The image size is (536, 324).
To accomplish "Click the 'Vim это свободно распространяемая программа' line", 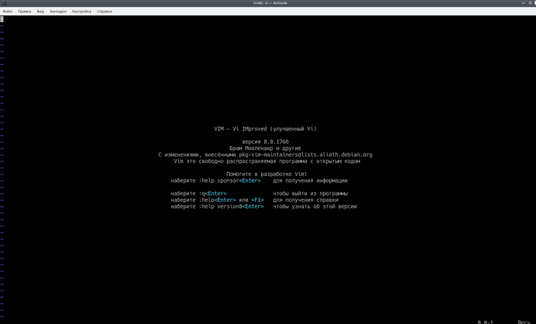I will [267, 161].
